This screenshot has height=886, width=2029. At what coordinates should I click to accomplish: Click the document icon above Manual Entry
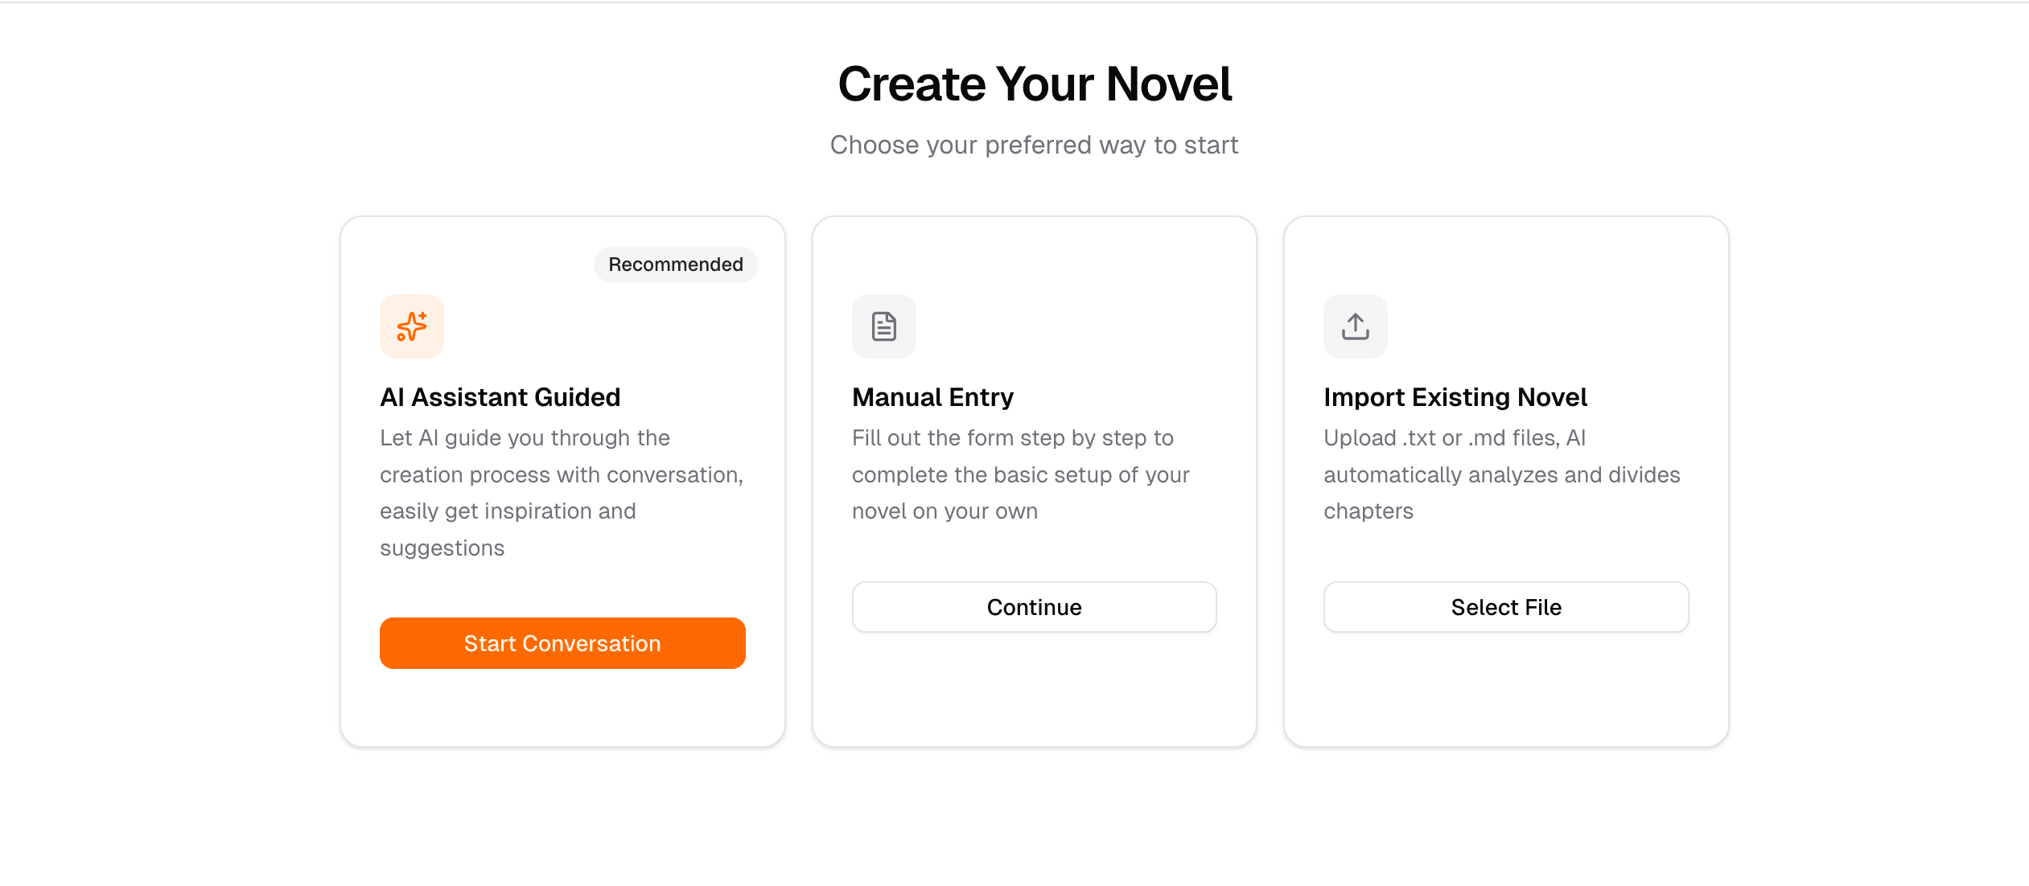point(883,326)
